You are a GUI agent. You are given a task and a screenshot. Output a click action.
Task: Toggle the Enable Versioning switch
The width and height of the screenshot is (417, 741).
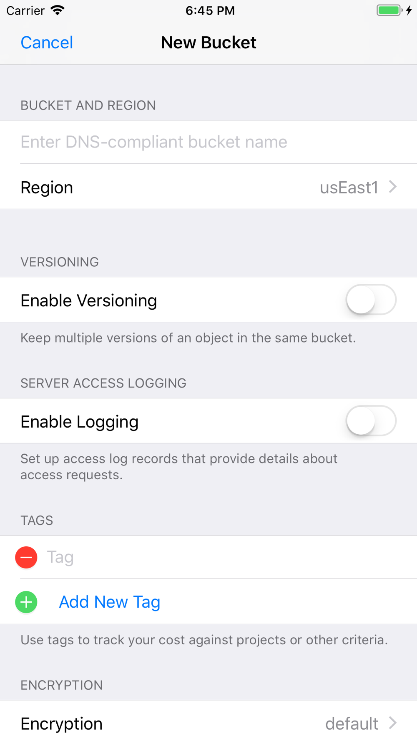pyautogui.click(x=371, y=300)
